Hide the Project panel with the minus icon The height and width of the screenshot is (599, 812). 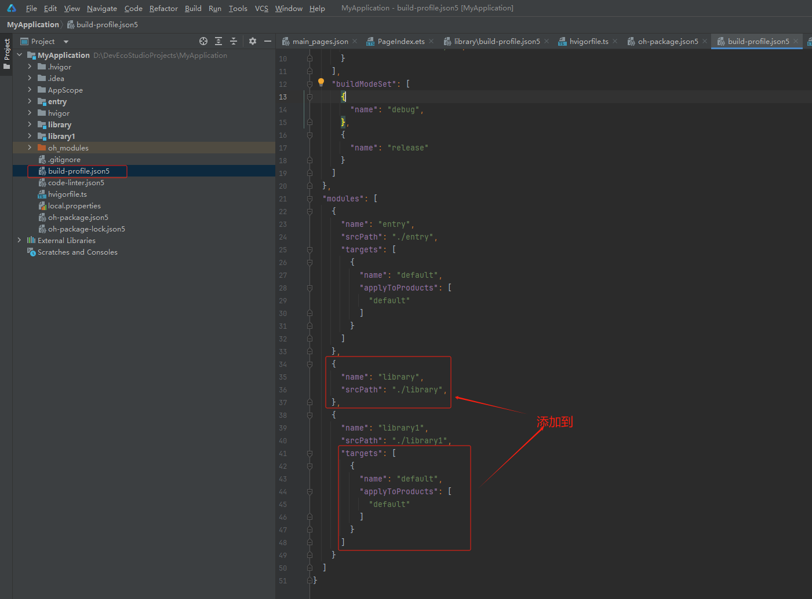click(268, 41)
